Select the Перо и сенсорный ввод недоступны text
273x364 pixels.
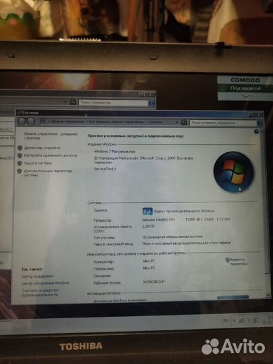pos(186,243)
